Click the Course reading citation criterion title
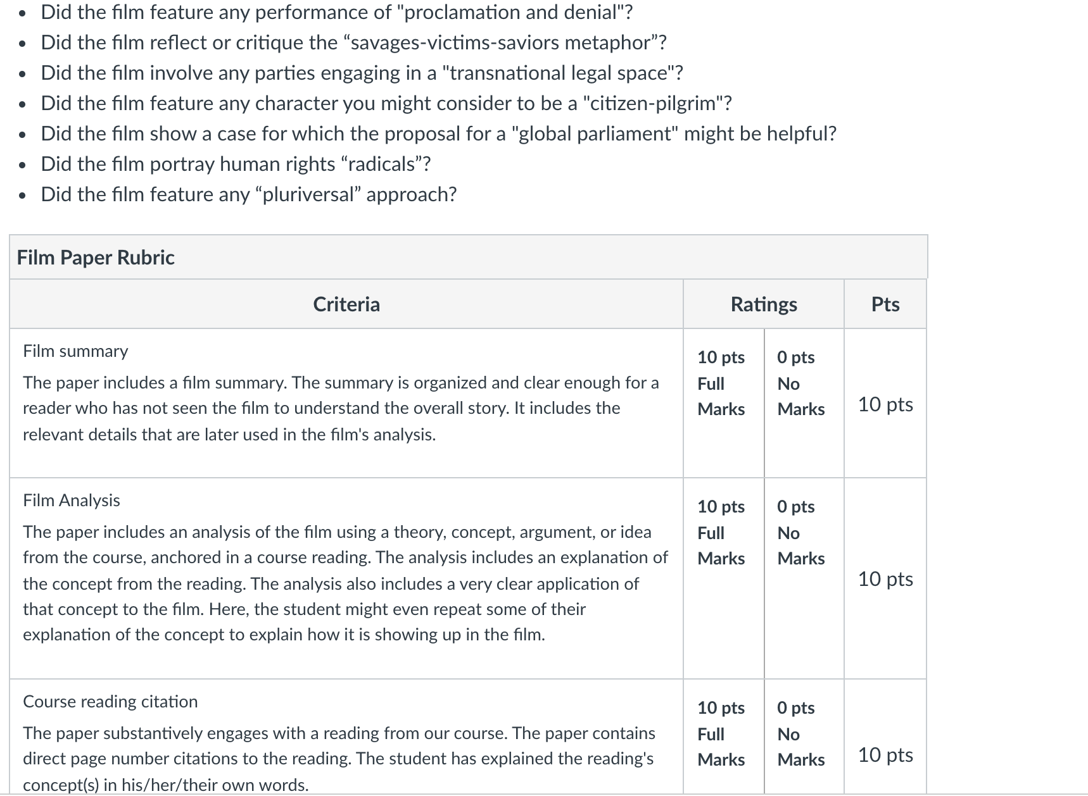Viewport: 1088px width, 796px height. (110, 702)
